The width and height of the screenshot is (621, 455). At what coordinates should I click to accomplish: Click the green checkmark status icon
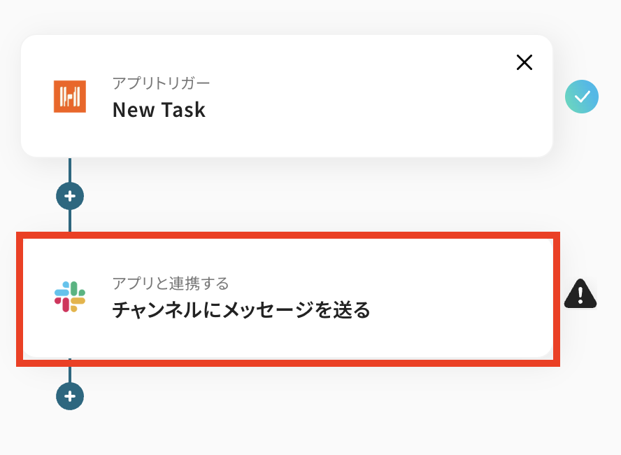(582, 97)
